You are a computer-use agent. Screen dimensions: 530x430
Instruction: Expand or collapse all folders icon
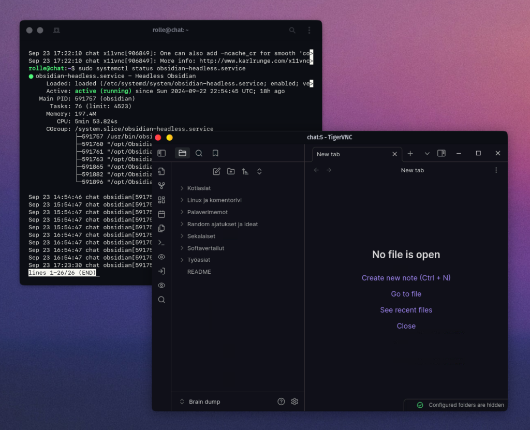259,171
